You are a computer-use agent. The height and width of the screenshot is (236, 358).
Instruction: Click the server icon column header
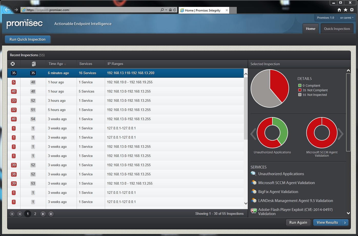coord(33,64)
